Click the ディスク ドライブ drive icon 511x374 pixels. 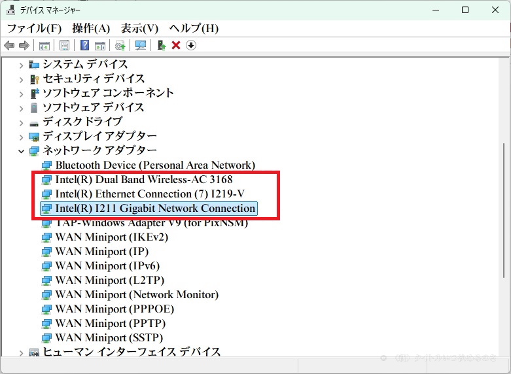point(34,124)
